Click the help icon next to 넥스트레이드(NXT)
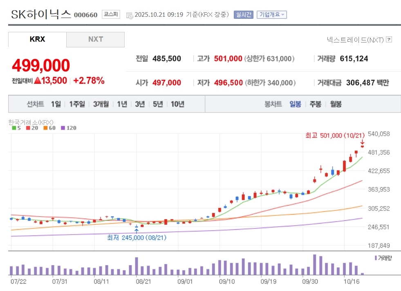This screenshot has width=401, height=291. click(389, 40)
